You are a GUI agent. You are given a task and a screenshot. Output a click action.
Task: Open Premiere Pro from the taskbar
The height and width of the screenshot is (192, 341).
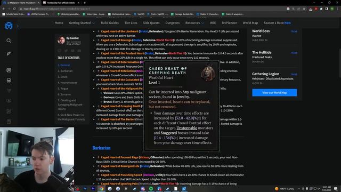coord(93,188)
